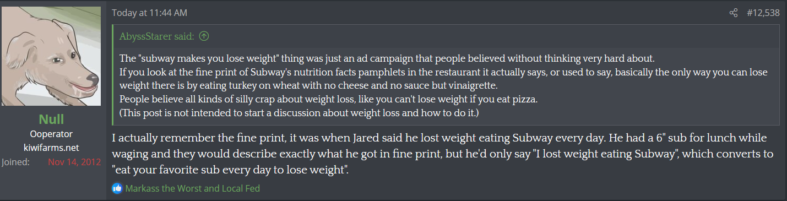Viewport: 787px width, 201px height.
Task: Click the 'Today at 11:44 AM' timestamp
Action: (149, 12)
